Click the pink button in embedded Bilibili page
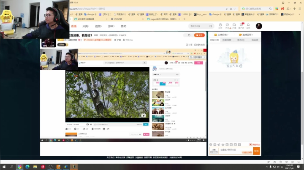 coord(198,63)
